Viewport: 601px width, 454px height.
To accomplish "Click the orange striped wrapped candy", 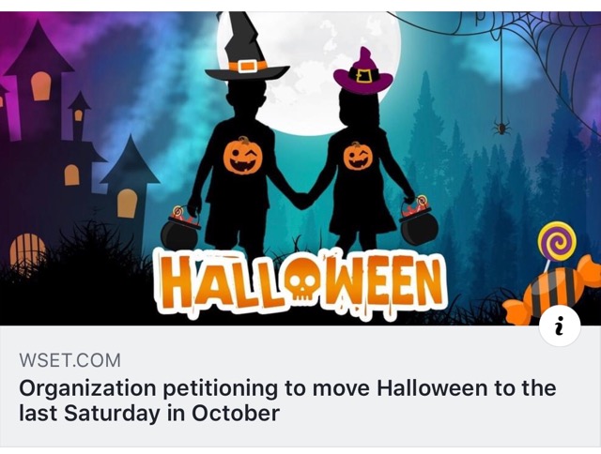I will click(x=552, y=294).
